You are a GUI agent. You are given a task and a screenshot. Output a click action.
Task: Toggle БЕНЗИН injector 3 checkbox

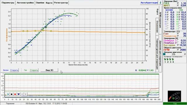tap(167, 17)
